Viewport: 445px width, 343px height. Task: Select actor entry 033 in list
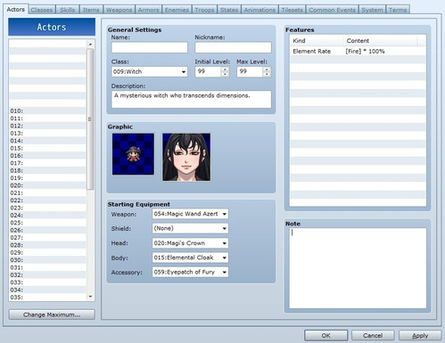(47, 282)
